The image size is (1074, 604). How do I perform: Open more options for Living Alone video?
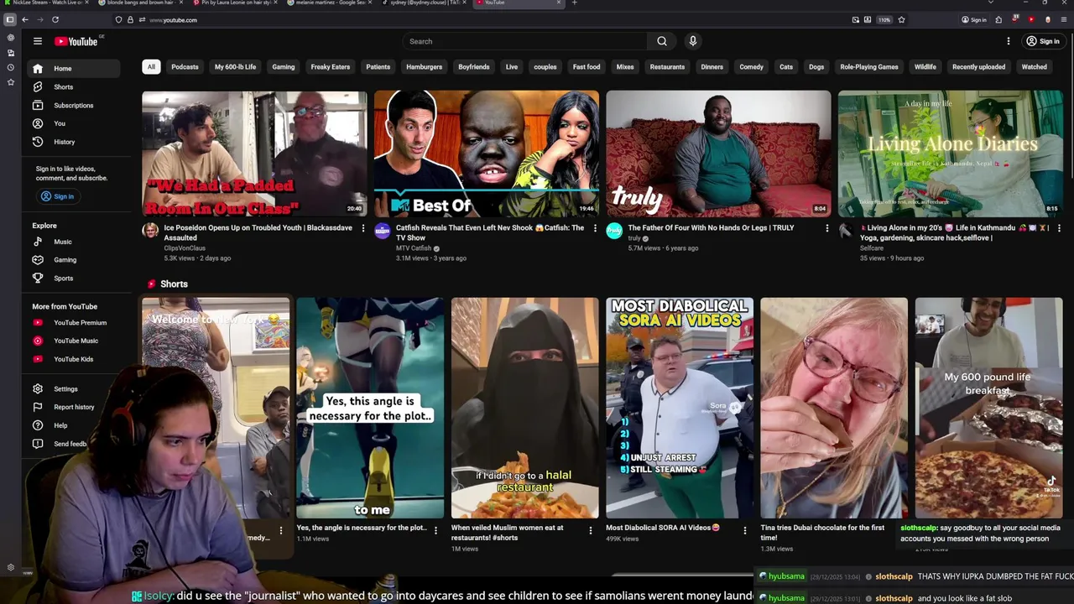1059,228
